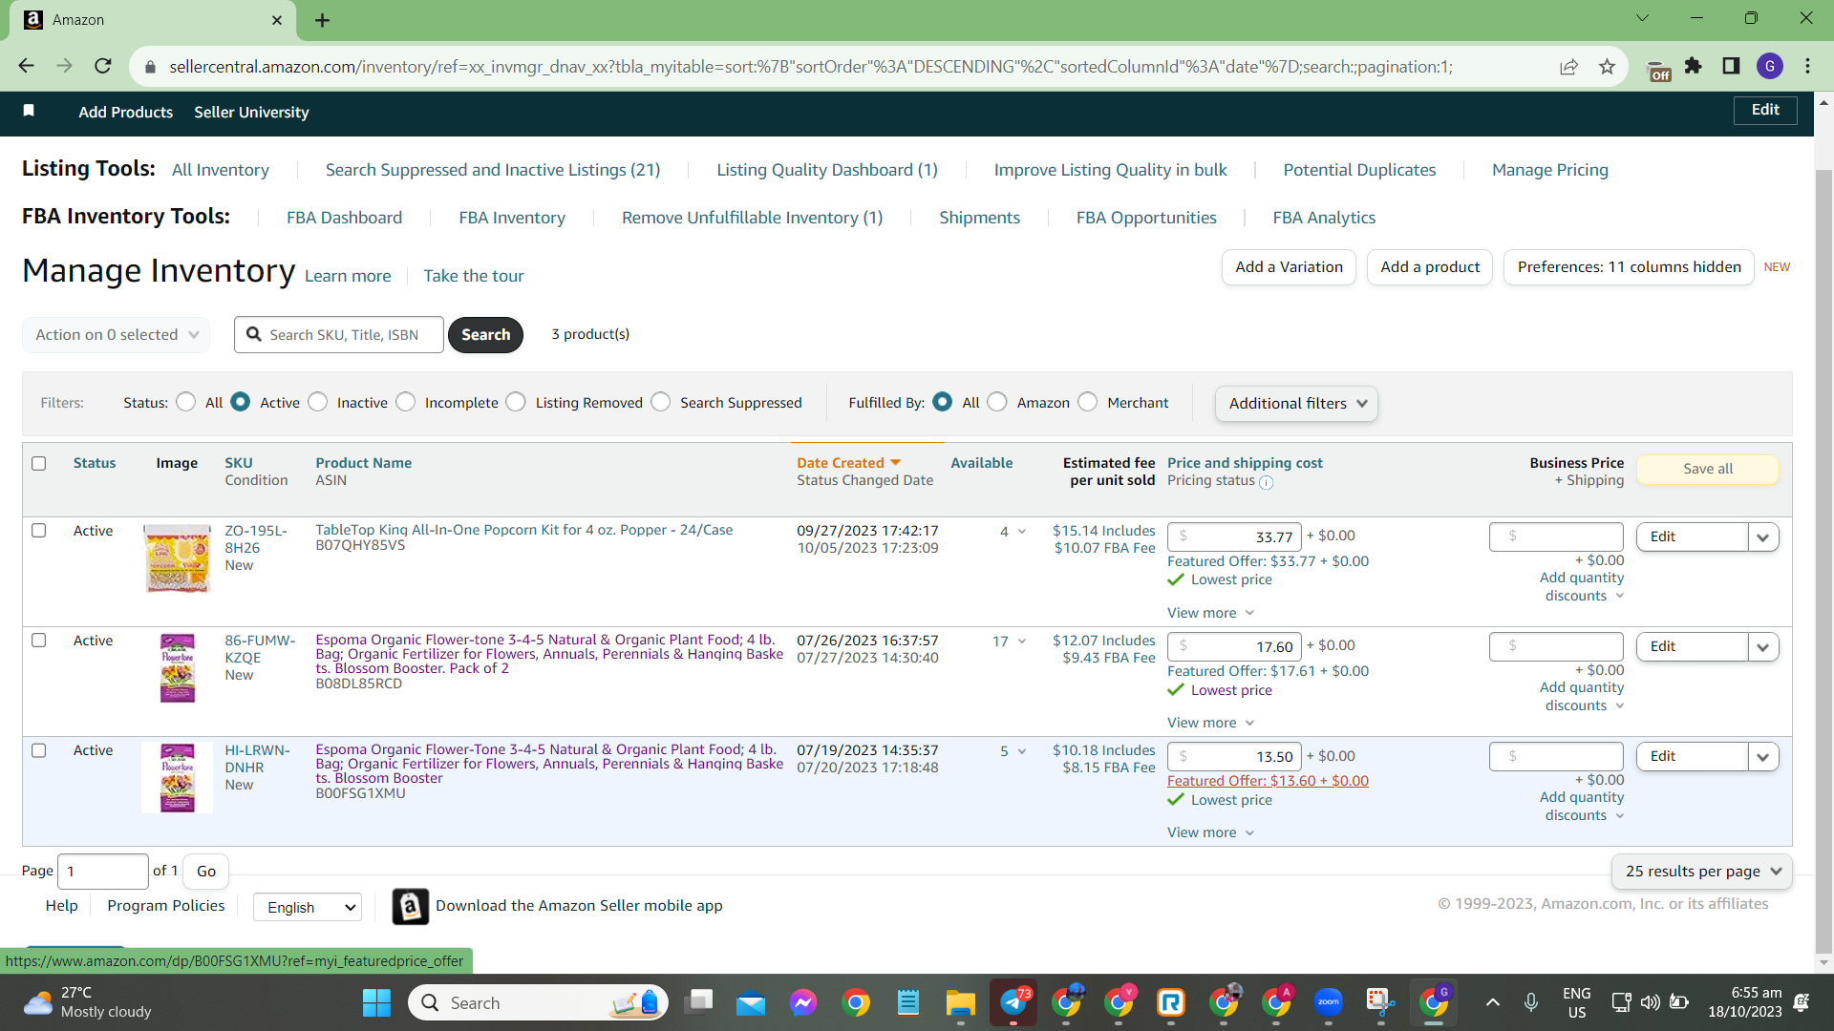This screenshot has width=1834, height=1031.
Task: Open the Action on 0 selected dropdown
Action: pyautogui.click(x=117, y=335)
